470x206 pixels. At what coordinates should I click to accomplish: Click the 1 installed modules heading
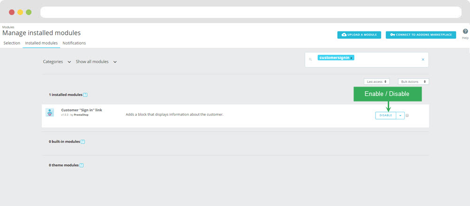point(66,95)
